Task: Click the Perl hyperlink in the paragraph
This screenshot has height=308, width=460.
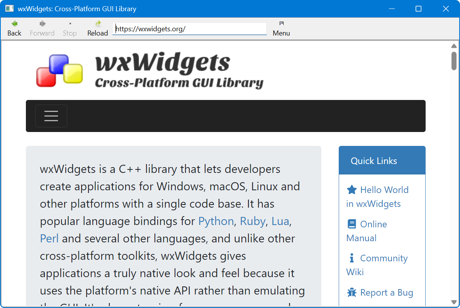Action: pyautogui.click(x=49, y=238)
